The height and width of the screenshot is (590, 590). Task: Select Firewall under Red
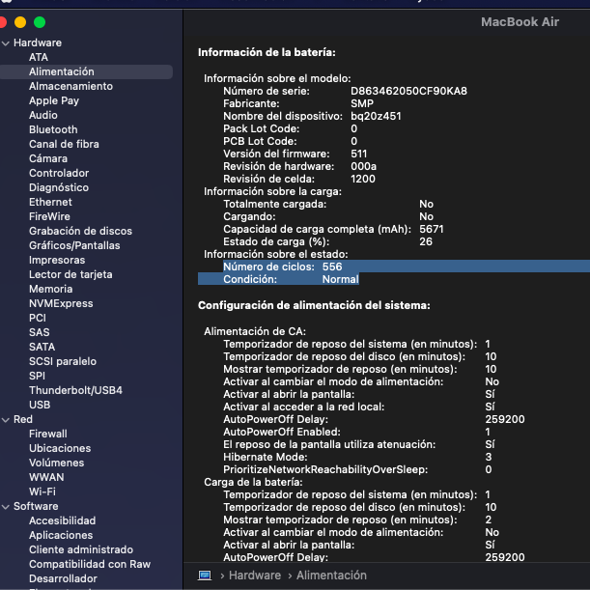coord(48,434)
